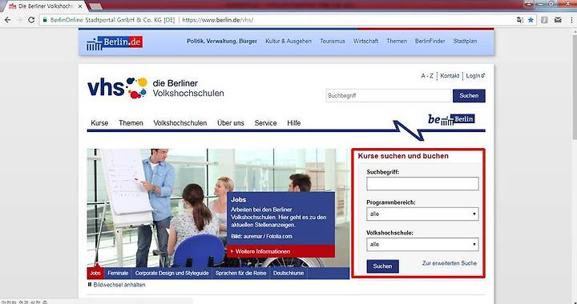The width and height of the screenshot is (577, 304).
Task: Click Suchen button beside header search
Action: click(x=469, y=95)
